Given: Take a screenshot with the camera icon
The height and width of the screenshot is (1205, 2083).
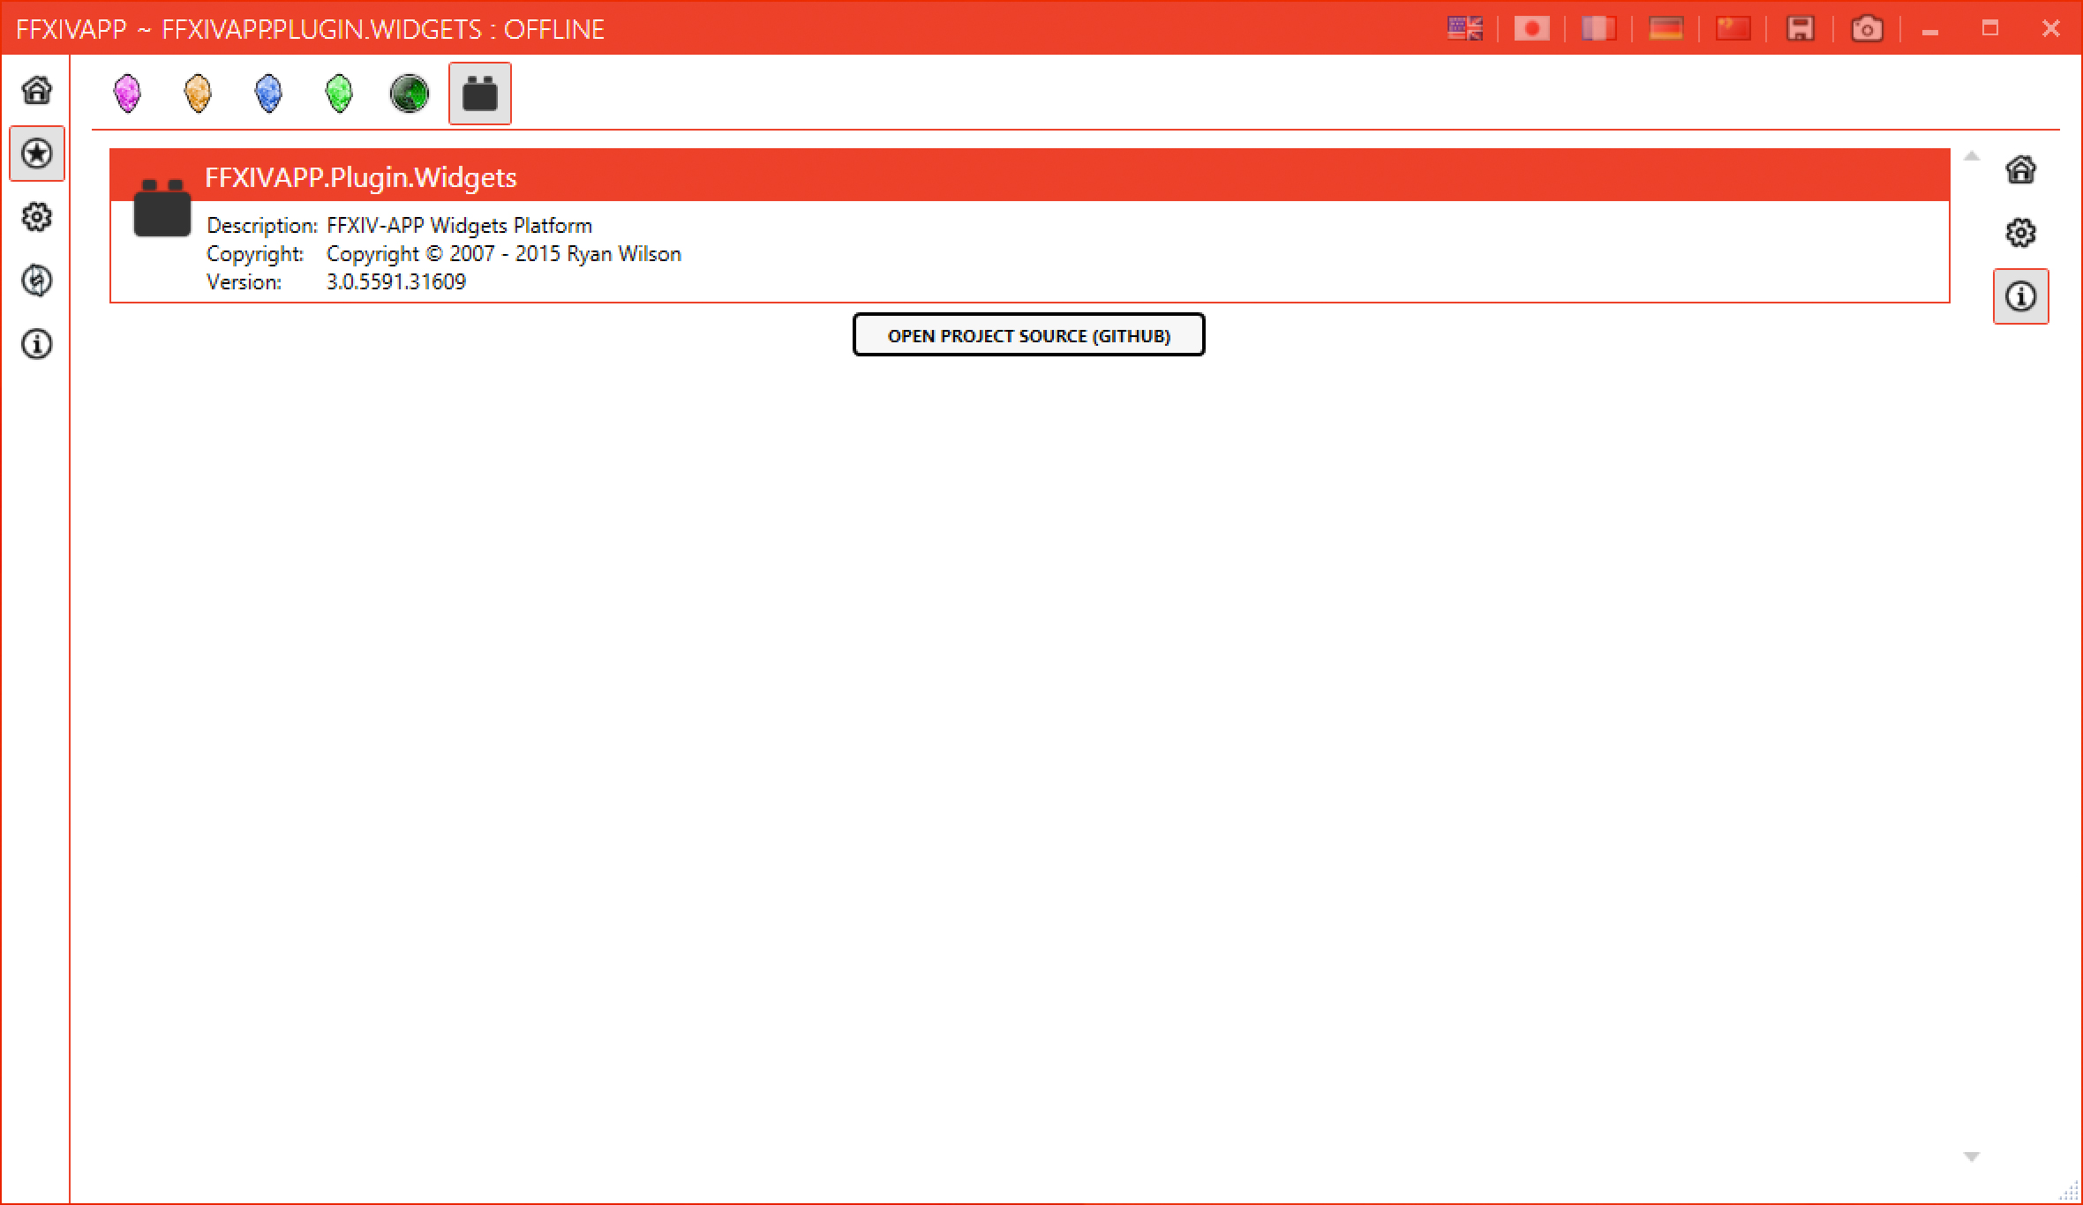Looking at the screenshot, I should coord(1867,29).
